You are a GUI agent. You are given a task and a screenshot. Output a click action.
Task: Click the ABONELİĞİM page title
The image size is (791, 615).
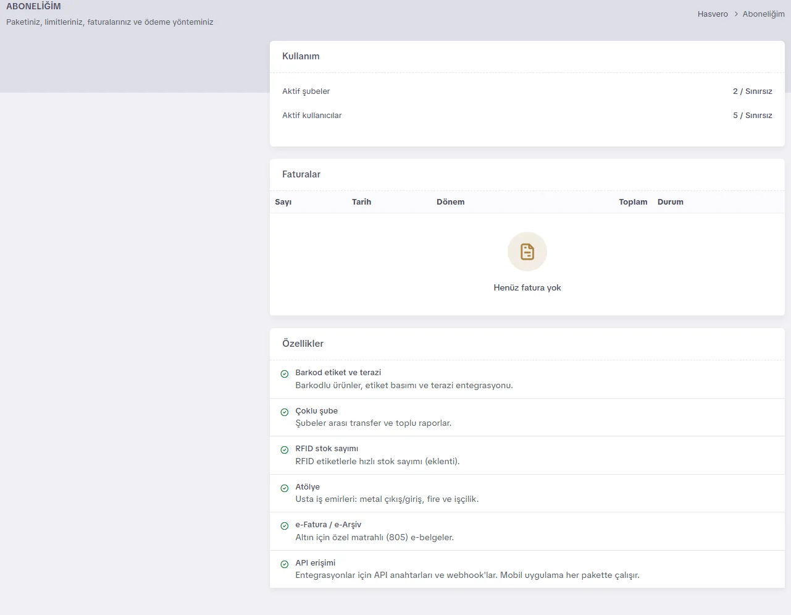pyautogui.click(x=33, y=6)
